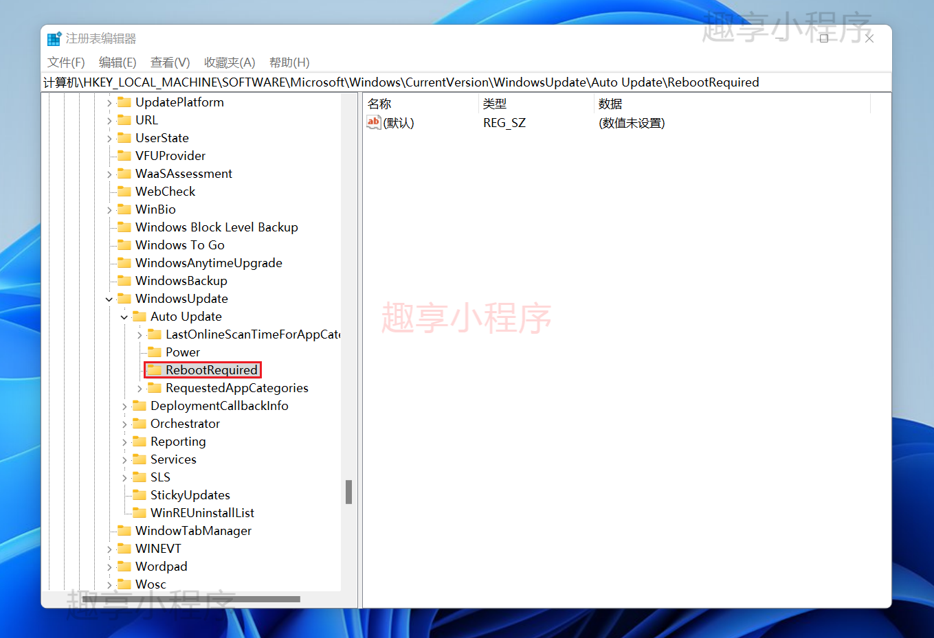
Task: Select the WINEVT key label
Action: 158,549
